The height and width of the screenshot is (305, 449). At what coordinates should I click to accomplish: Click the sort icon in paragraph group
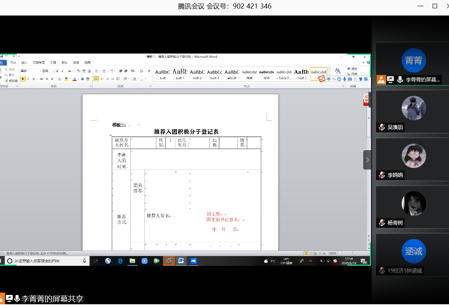pos(142,71)
